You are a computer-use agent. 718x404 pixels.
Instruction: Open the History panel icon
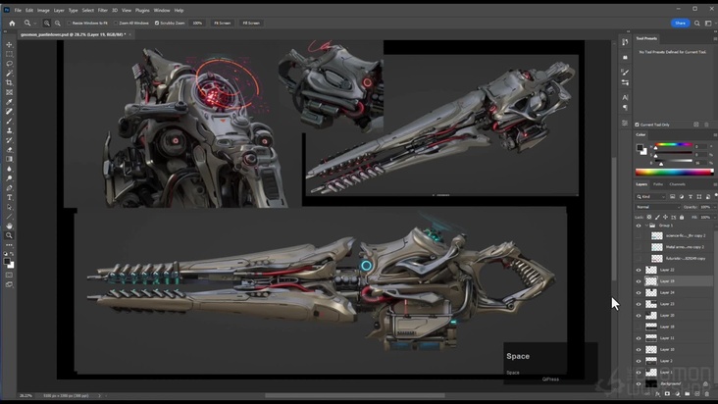point(625,42)
